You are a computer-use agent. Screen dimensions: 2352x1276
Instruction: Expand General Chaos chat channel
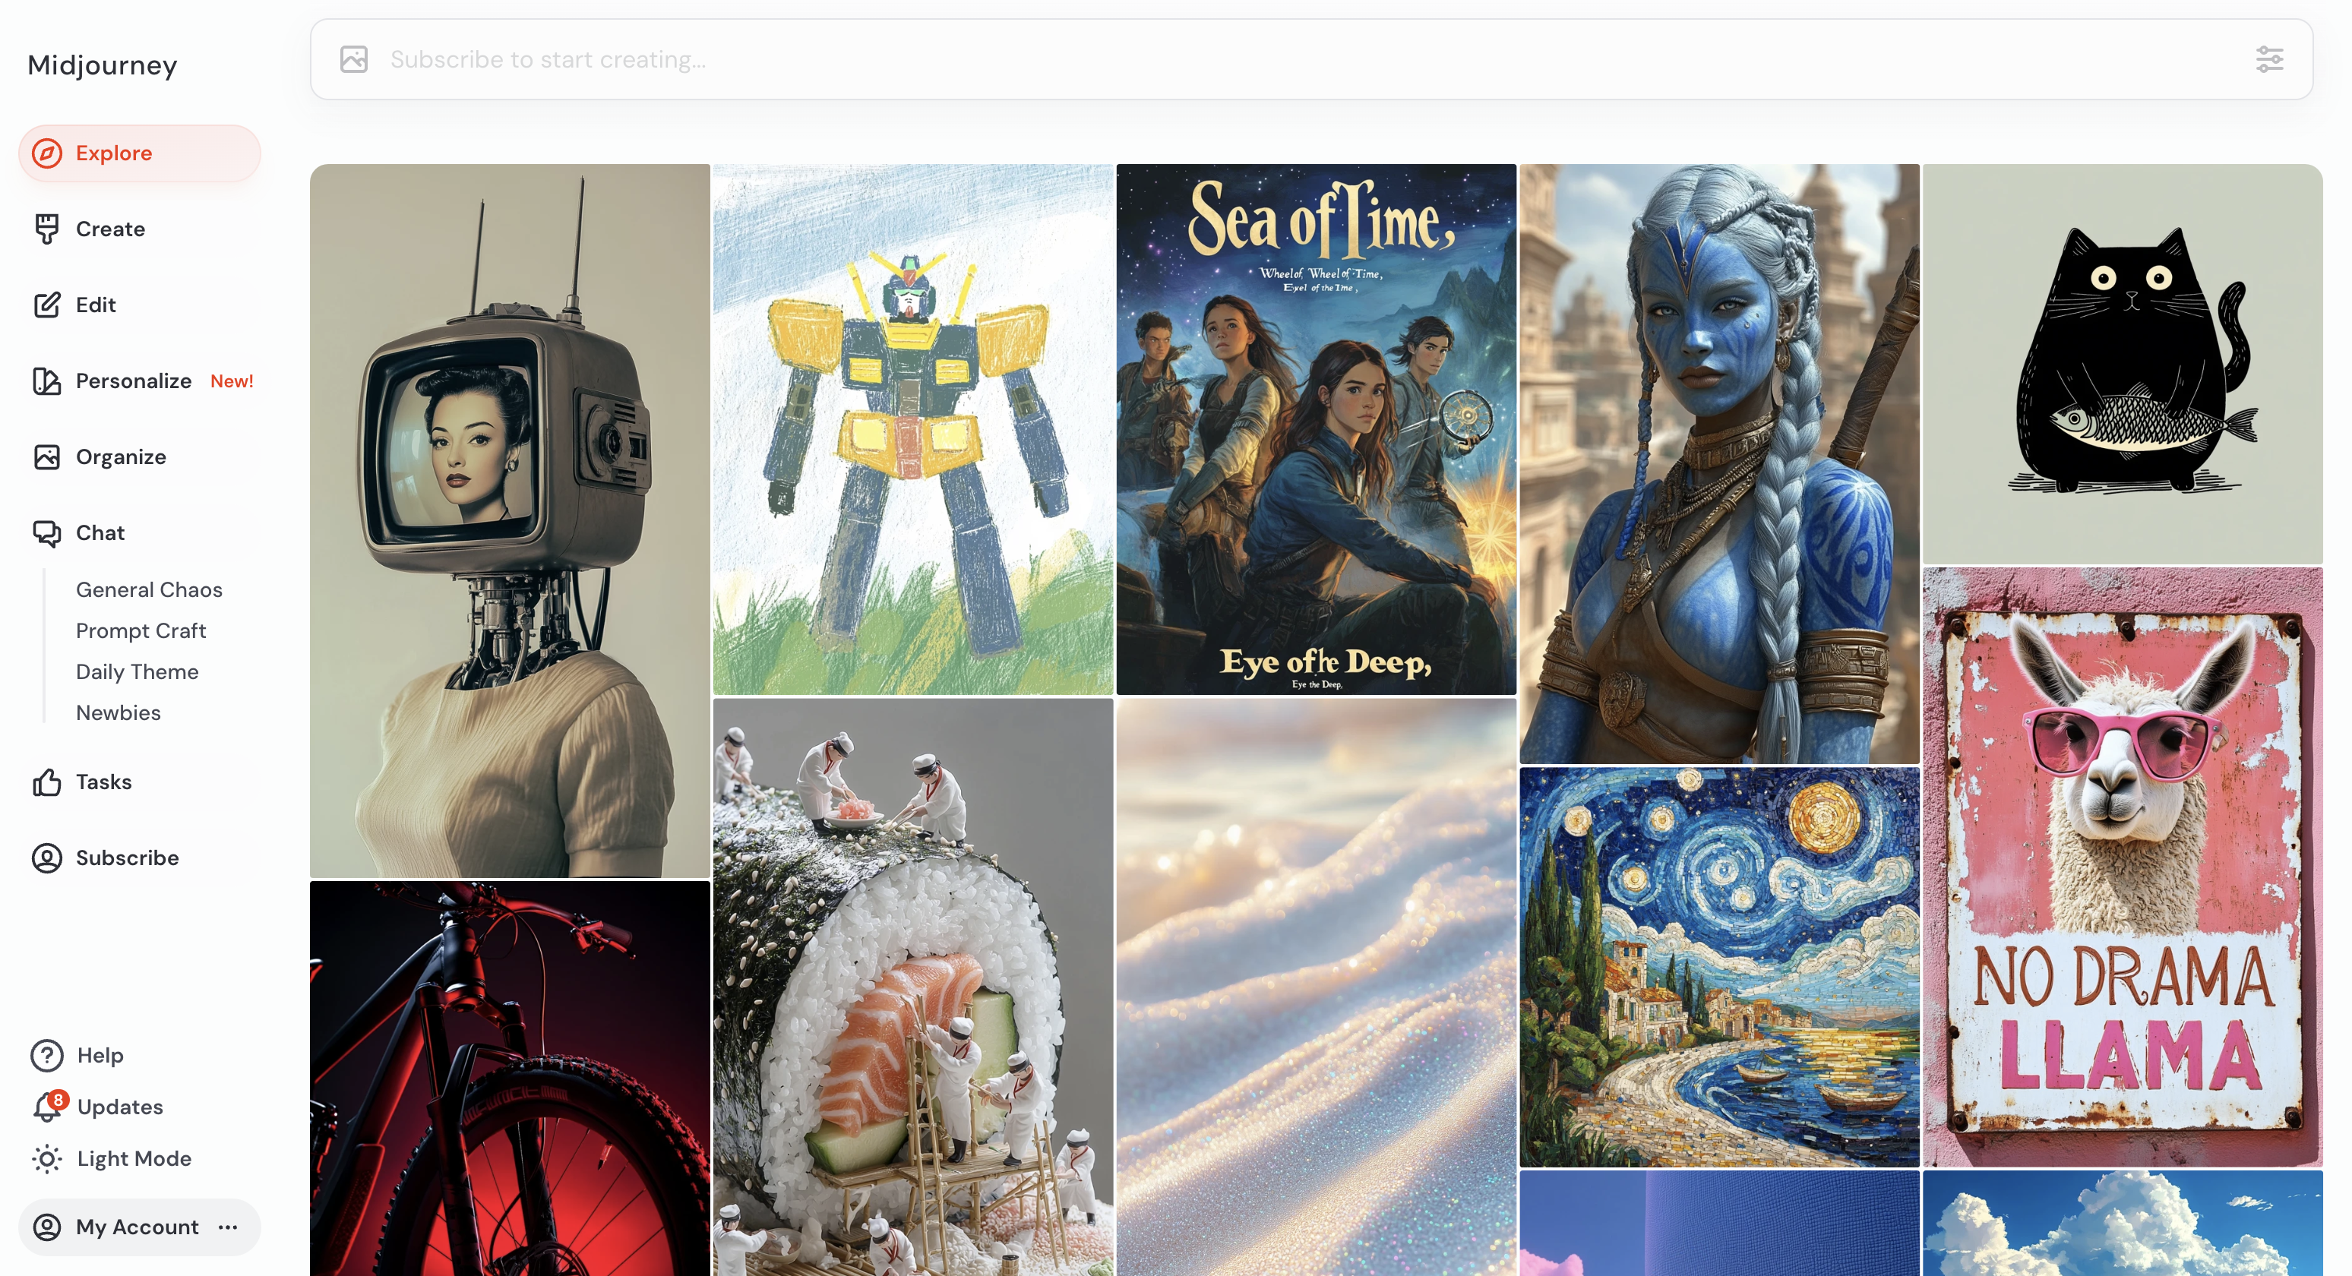147,589
